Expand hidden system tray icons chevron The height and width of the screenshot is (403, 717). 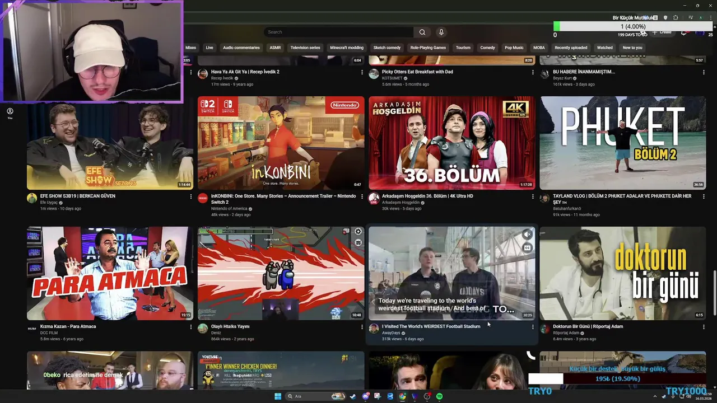tap(655, 396)
